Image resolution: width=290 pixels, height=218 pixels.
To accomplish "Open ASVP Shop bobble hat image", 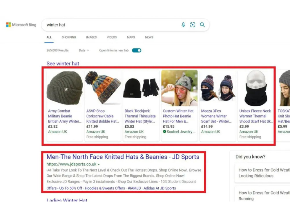I will (103, 88).
